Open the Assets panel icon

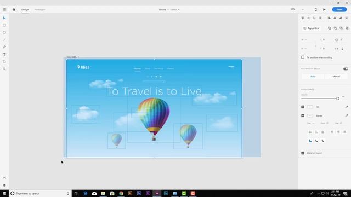(4, 178)
